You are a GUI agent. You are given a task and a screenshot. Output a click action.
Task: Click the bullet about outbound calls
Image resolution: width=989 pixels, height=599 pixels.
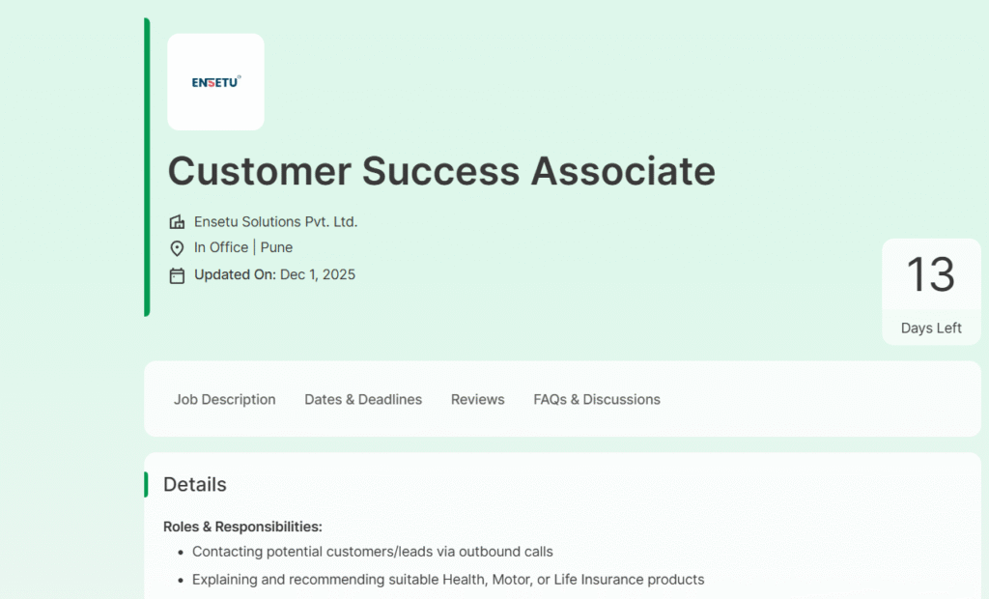pyautogui.click(x=373, y=552)
